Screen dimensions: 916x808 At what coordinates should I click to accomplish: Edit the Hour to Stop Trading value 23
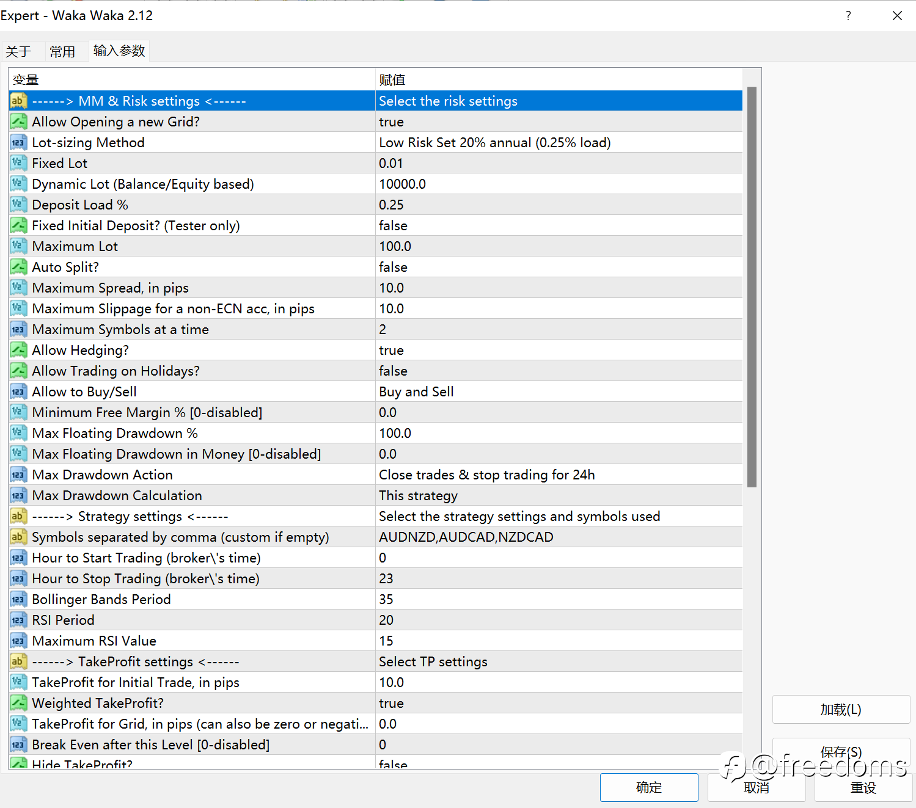tap(559, 578)
